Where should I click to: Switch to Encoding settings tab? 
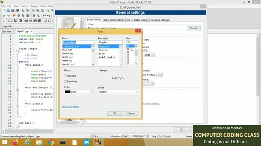(x=159, y=20)
